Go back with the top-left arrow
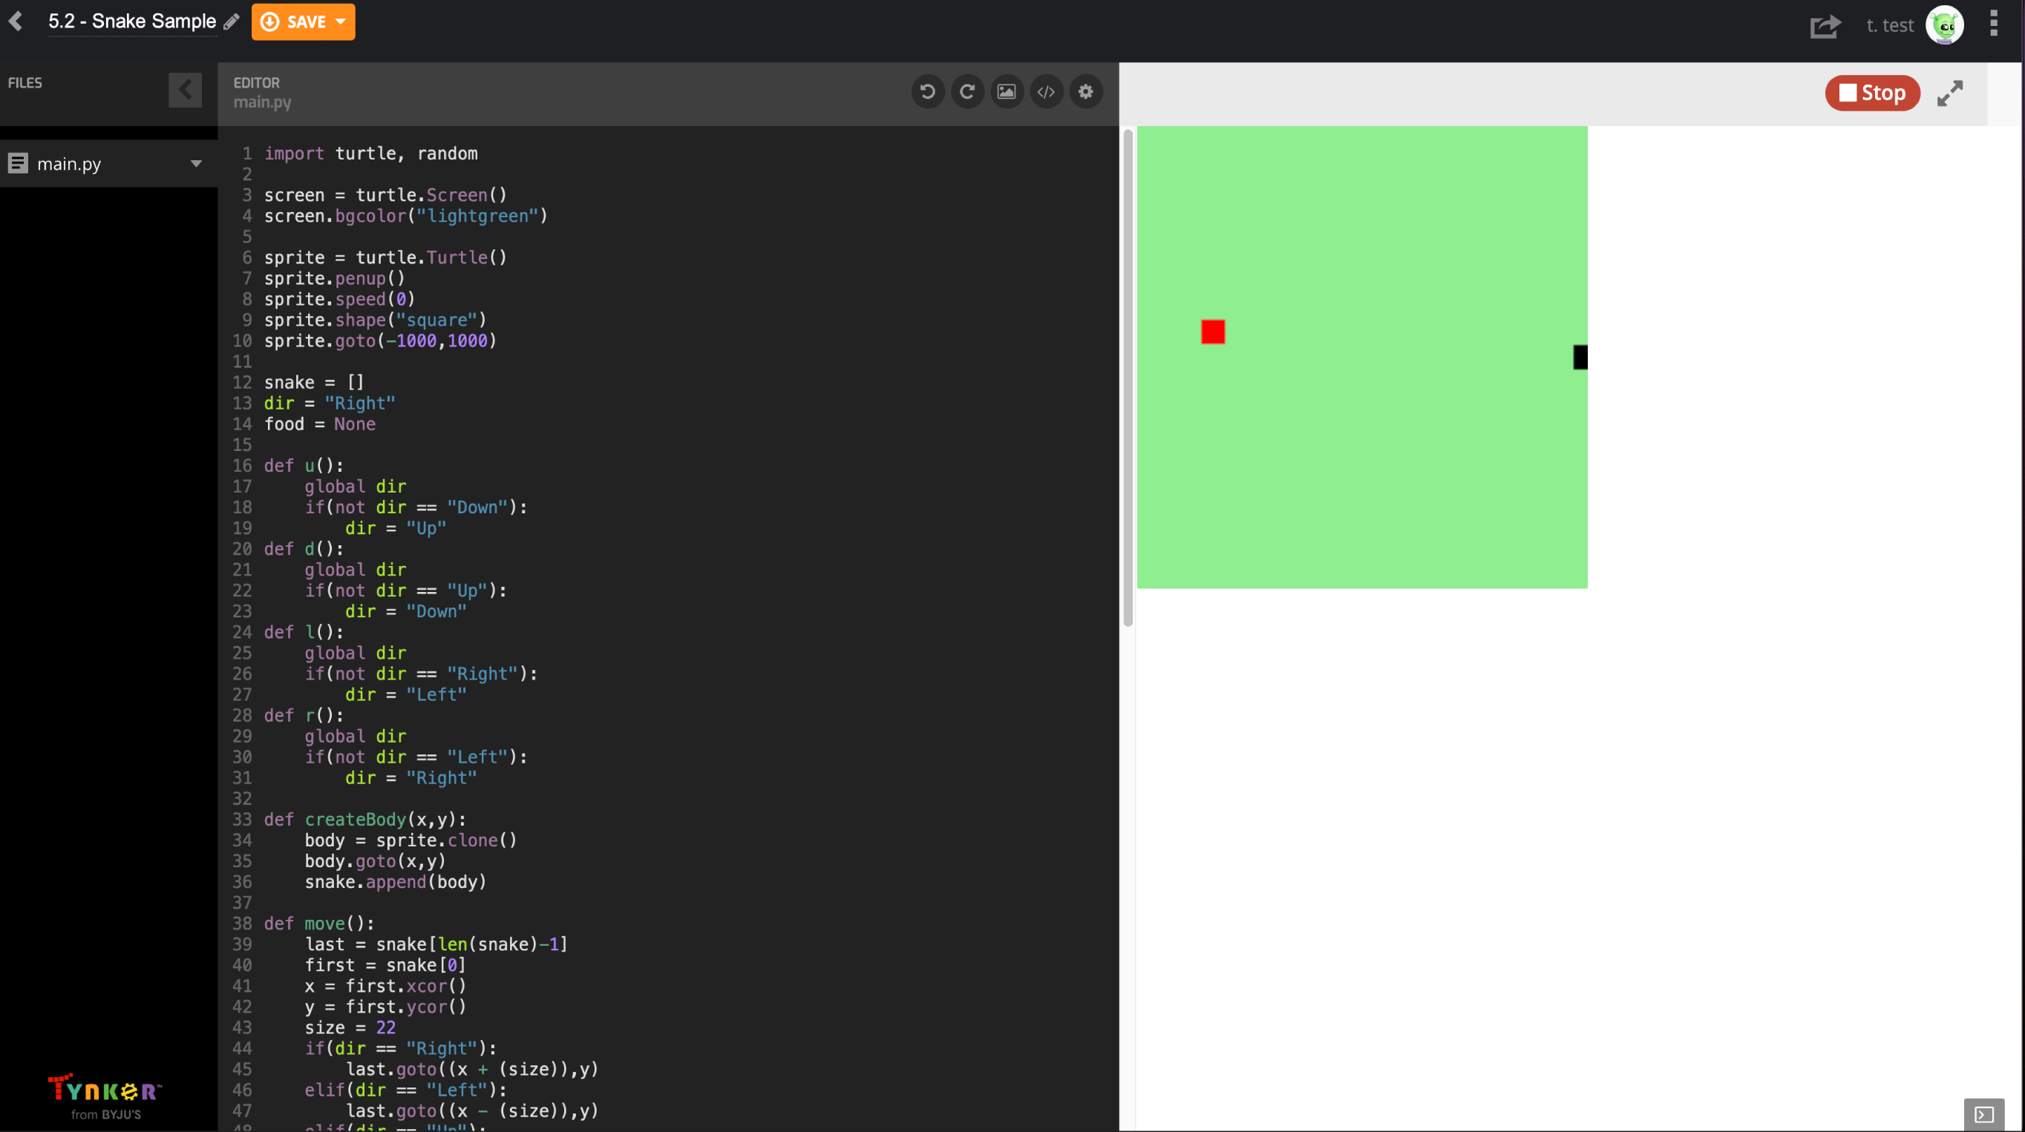 coord(16,22)
